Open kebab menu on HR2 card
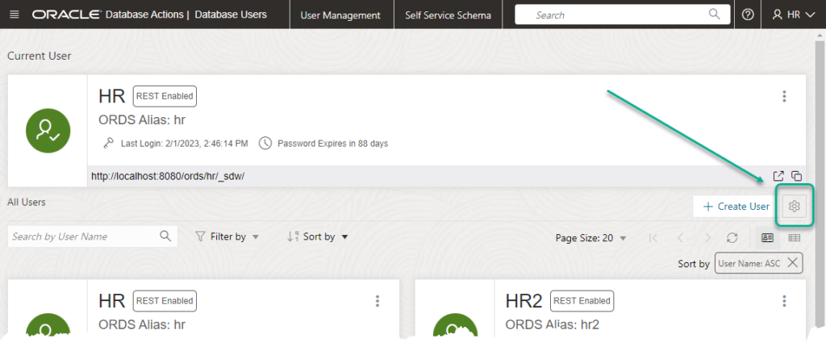Viewport: 826px width, 347px height. 784,300
